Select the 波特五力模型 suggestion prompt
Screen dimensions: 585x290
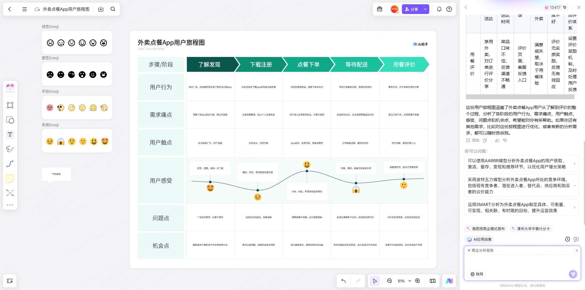(x=522, y=186)
